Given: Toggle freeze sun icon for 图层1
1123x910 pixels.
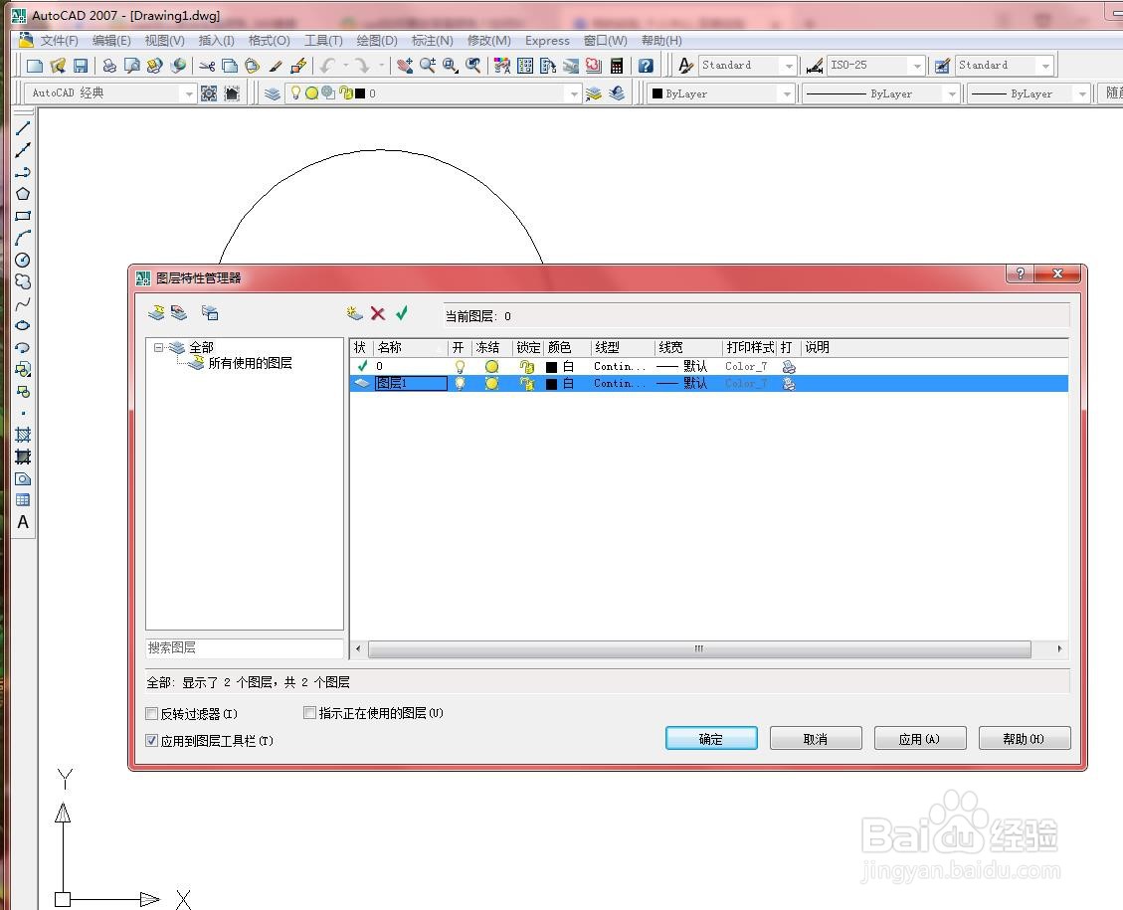Looking at the screenshot, I should [x=491, y=384].
